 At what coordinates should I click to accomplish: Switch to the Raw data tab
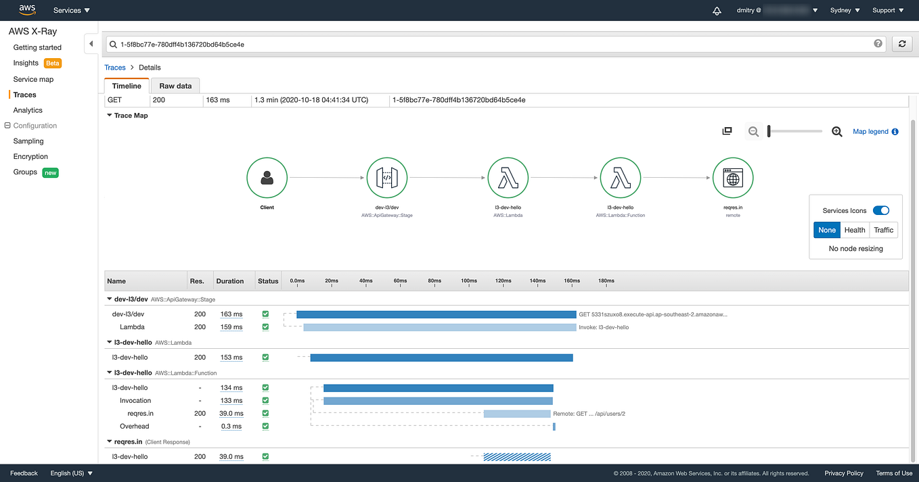[175, 86]
